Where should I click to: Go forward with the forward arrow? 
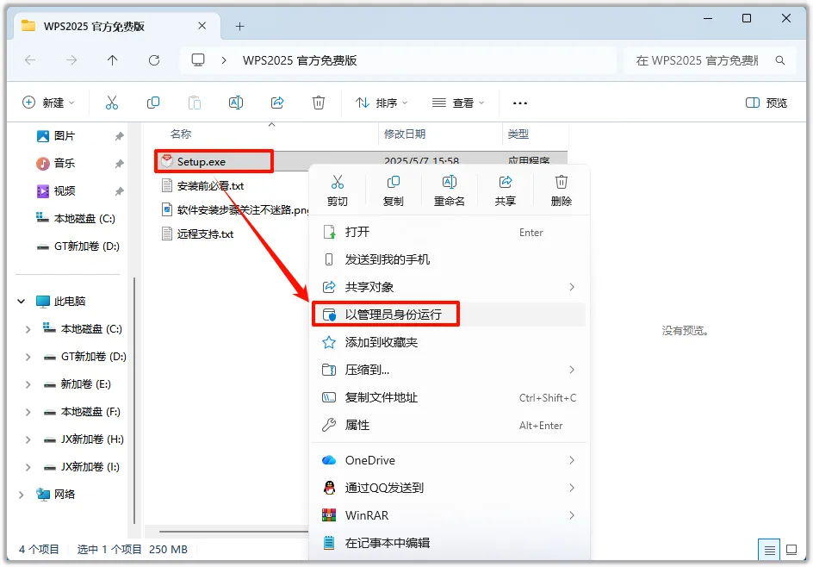pyautogui.click(x=71, y=60)
